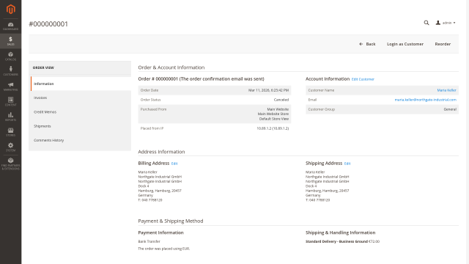Viewport: 469px width, 264px height.
Task: Click the Standard Delivery shipping method text
Action: (x=336, y=241)
